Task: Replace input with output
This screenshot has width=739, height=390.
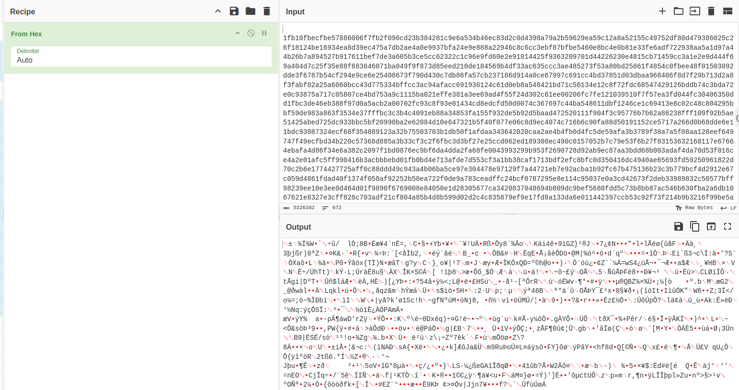Action: tap(711, 226)
